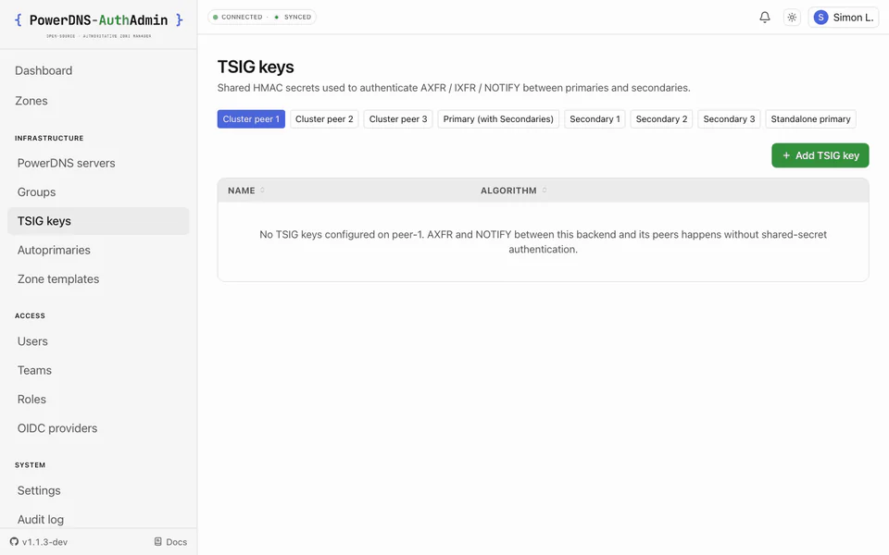The image size is (889, 555).
Task: Click the Connected Synced status badge
Action: pyautogui.click(x=262, y=17)
